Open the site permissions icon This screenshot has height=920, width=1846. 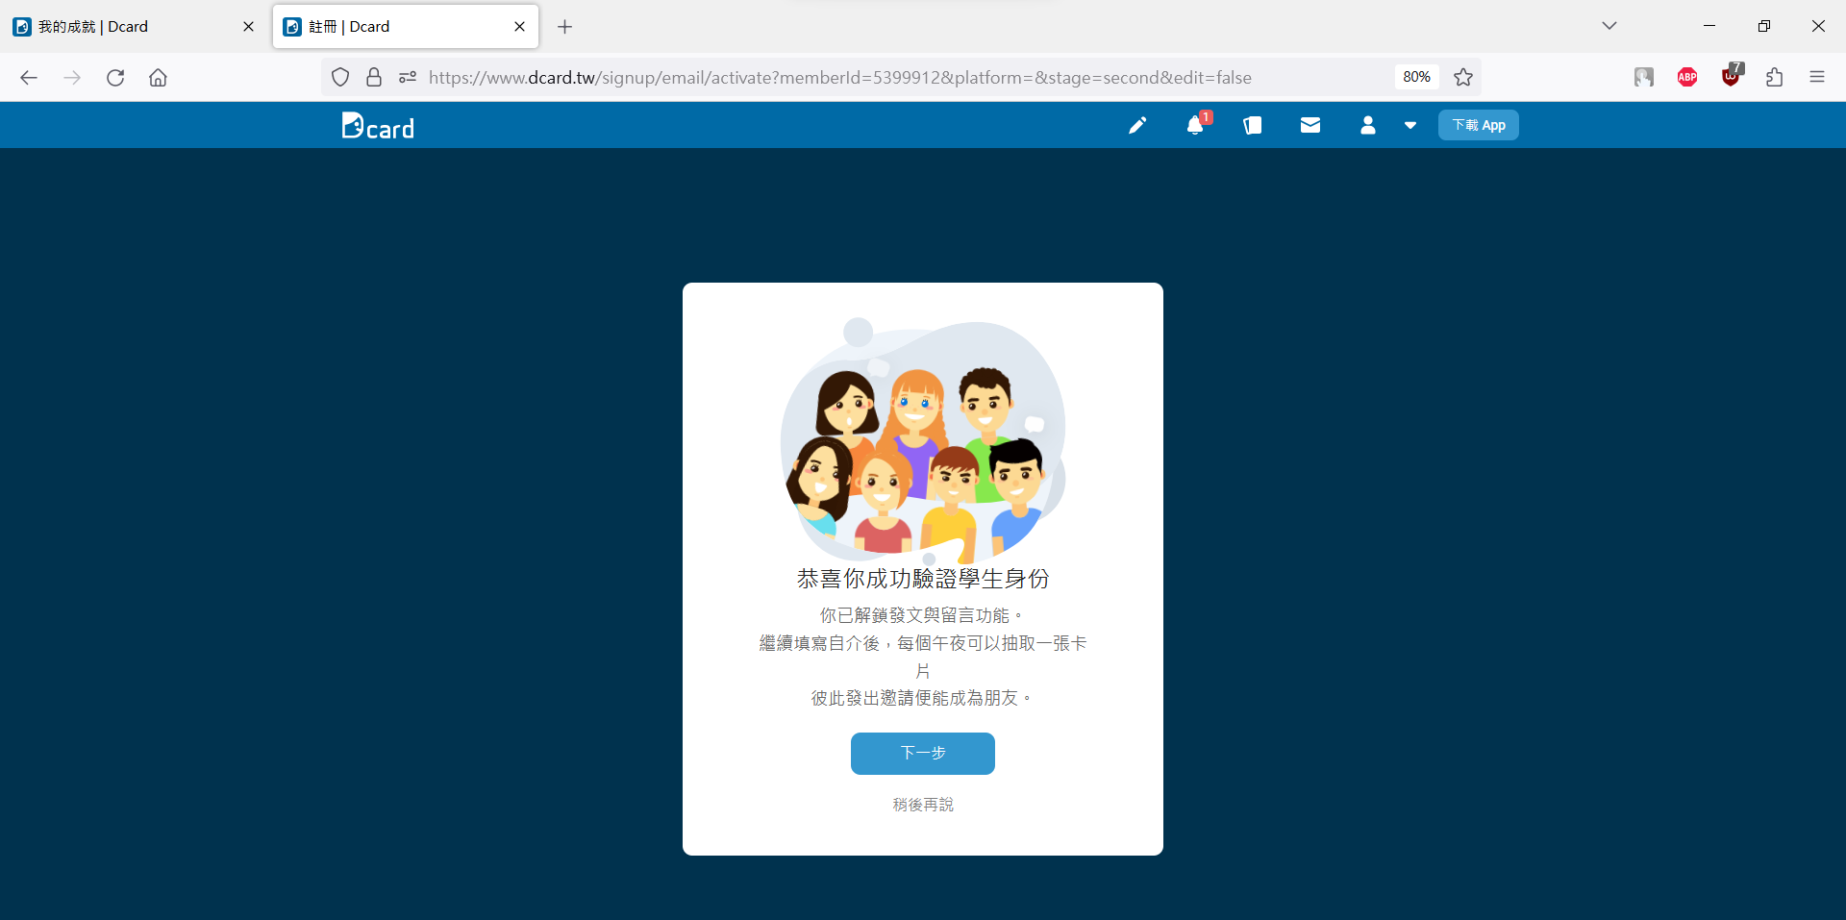(408, 77)
